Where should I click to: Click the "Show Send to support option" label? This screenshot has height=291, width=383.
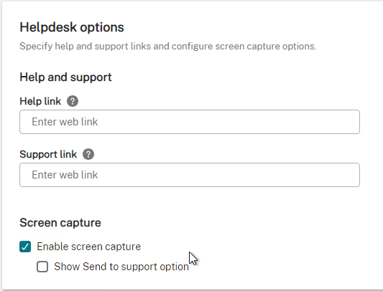(121, 267)
